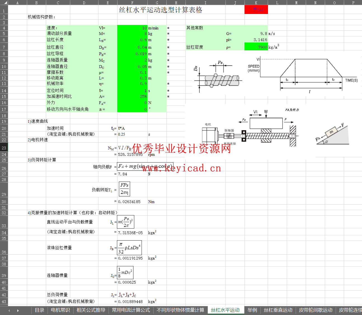Viewport: 362px width, 315px height.
Task: Switch to the 丝杠垂直运动 sheet tab
Action: coord(278,310)
